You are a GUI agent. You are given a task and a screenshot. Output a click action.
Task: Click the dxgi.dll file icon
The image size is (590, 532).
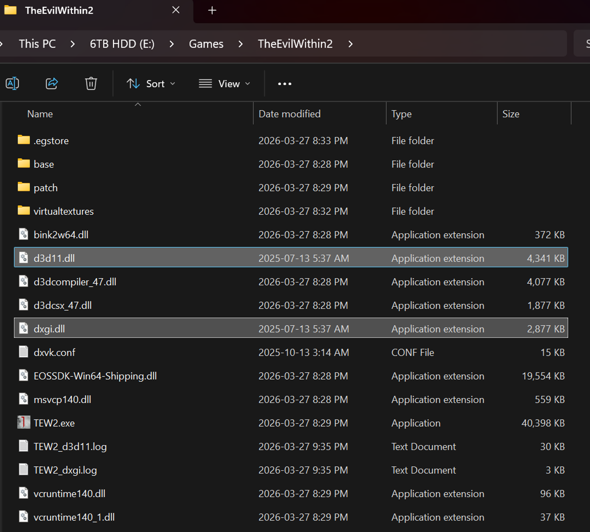(x=24, y=329)
